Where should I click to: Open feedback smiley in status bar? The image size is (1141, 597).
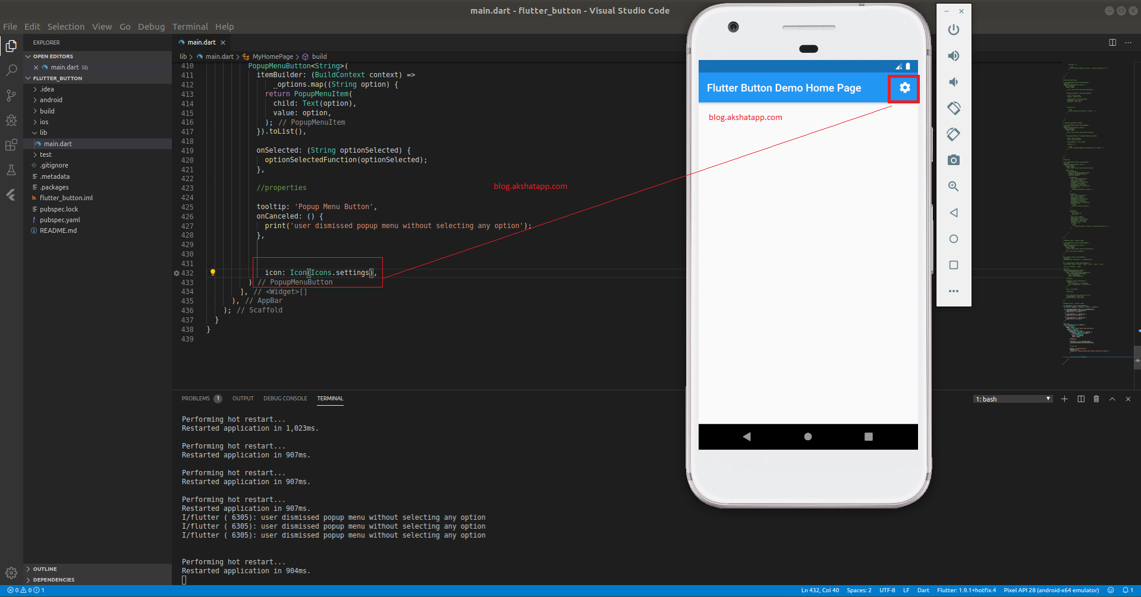coord(1111,590)
